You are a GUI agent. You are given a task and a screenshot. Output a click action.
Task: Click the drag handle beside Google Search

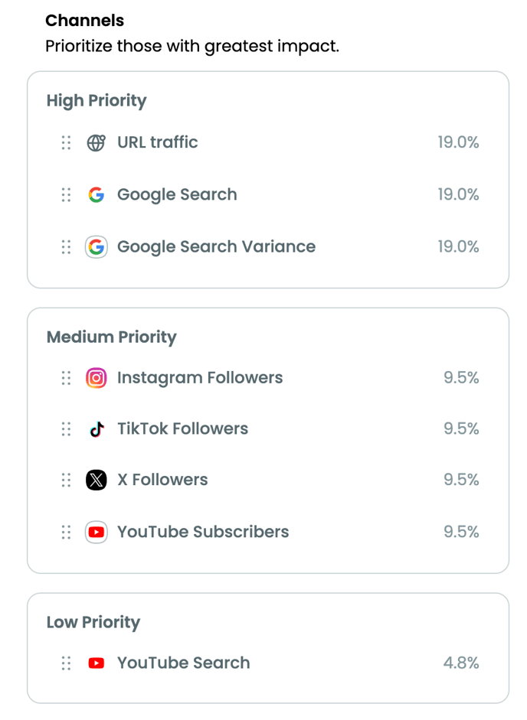click(x=66, y=194)
